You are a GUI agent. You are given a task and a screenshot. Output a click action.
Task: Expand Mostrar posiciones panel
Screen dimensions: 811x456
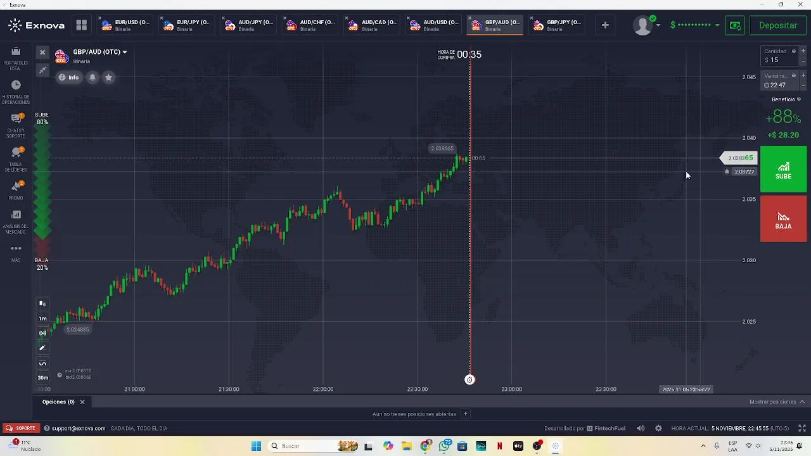coord(777,402)
